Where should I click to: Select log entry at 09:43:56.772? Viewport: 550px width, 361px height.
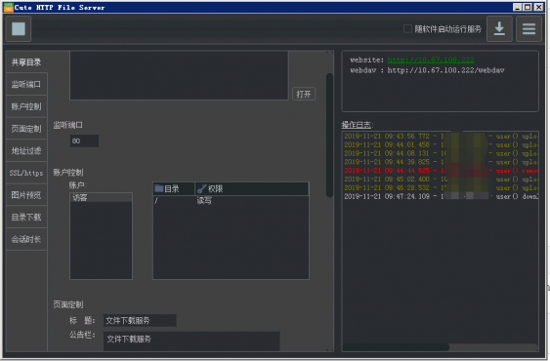tap(441, 136)
